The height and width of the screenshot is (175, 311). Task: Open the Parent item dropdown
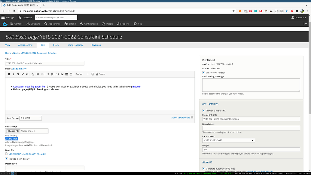228,140
